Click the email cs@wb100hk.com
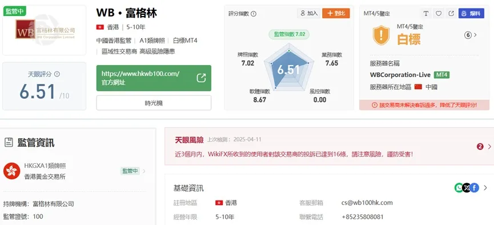 tap(367, 203)
